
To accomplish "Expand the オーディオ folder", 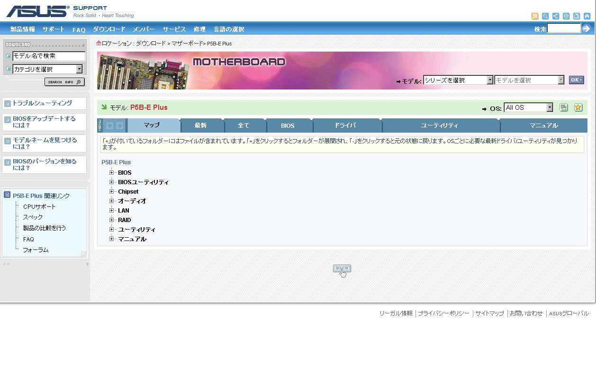I will [x=112, y=201].
